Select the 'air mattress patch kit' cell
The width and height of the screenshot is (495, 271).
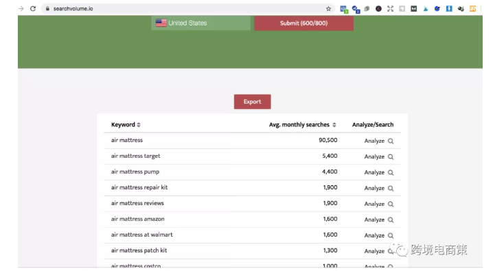click(139, 250)
